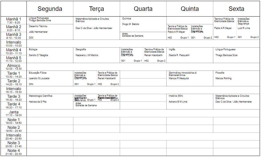Select the Manhã 1 time slot label
The width and height of the screenshot is (261, 157).
click(x=14, y=20)
